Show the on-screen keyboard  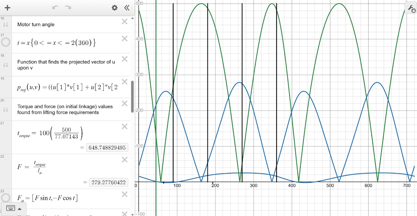(x=10, y=208)
